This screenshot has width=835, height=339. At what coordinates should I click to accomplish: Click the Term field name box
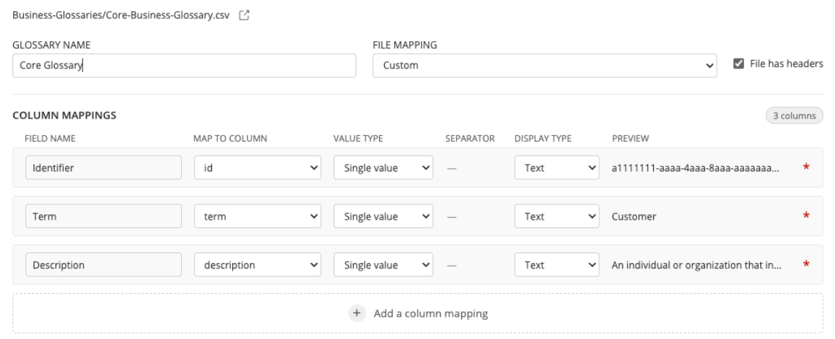click(103, 216)
